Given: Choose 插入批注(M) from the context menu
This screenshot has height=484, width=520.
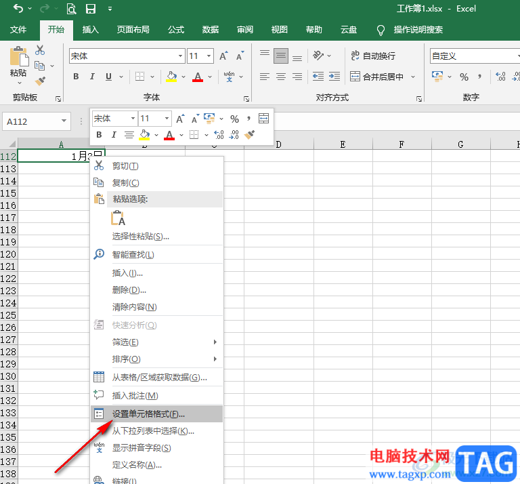Looking at the screenshot, I should point(156,396).
